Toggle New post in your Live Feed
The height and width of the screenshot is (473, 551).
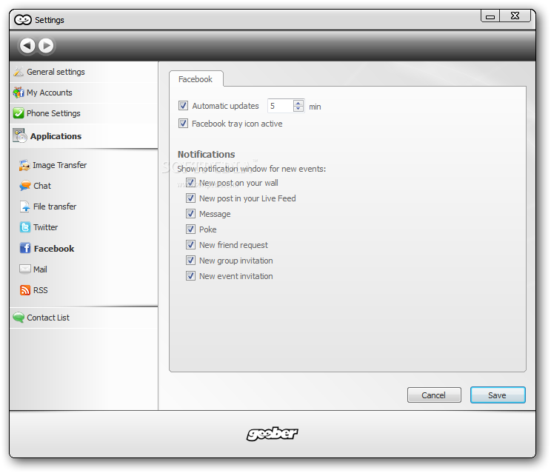pos(190,198)
